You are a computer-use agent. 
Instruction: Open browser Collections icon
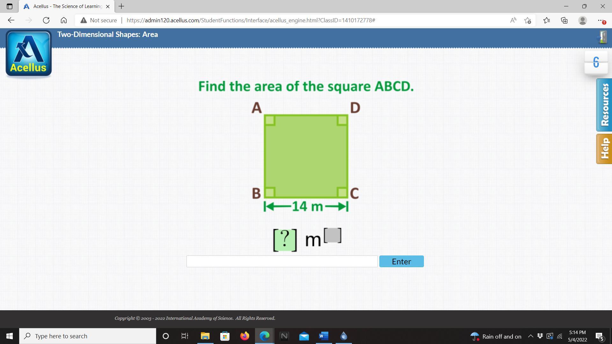[564, 20]
